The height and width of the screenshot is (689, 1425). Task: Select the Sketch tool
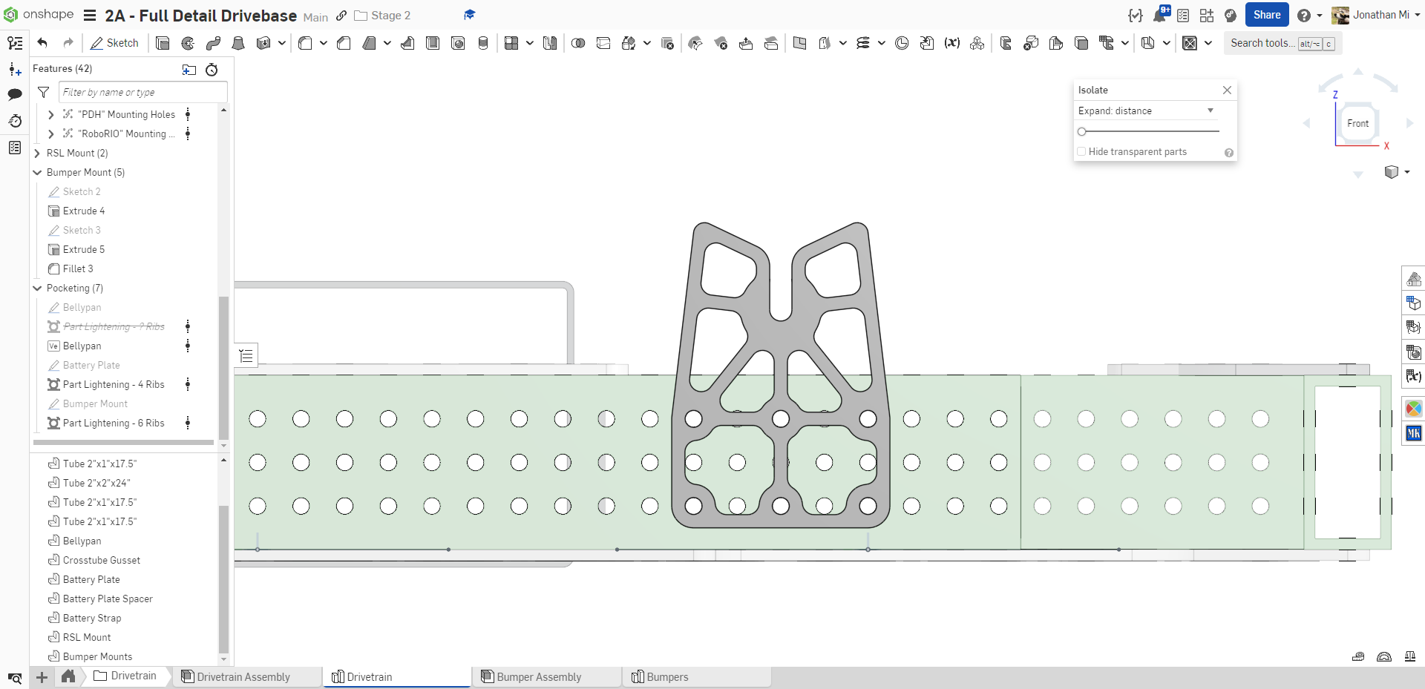[x=114, y=43]
